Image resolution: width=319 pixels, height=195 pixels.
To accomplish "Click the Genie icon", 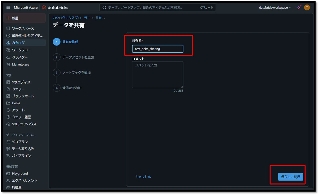I will (x=8, y=103).
